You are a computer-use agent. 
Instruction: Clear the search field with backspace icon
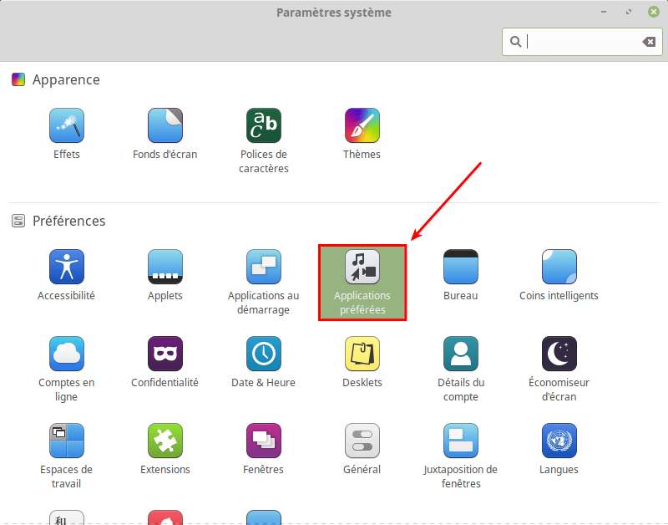click(x=649, y=42)
